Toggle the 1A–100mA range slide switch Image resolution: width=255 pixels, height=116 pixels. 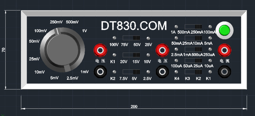pos(193,26)
